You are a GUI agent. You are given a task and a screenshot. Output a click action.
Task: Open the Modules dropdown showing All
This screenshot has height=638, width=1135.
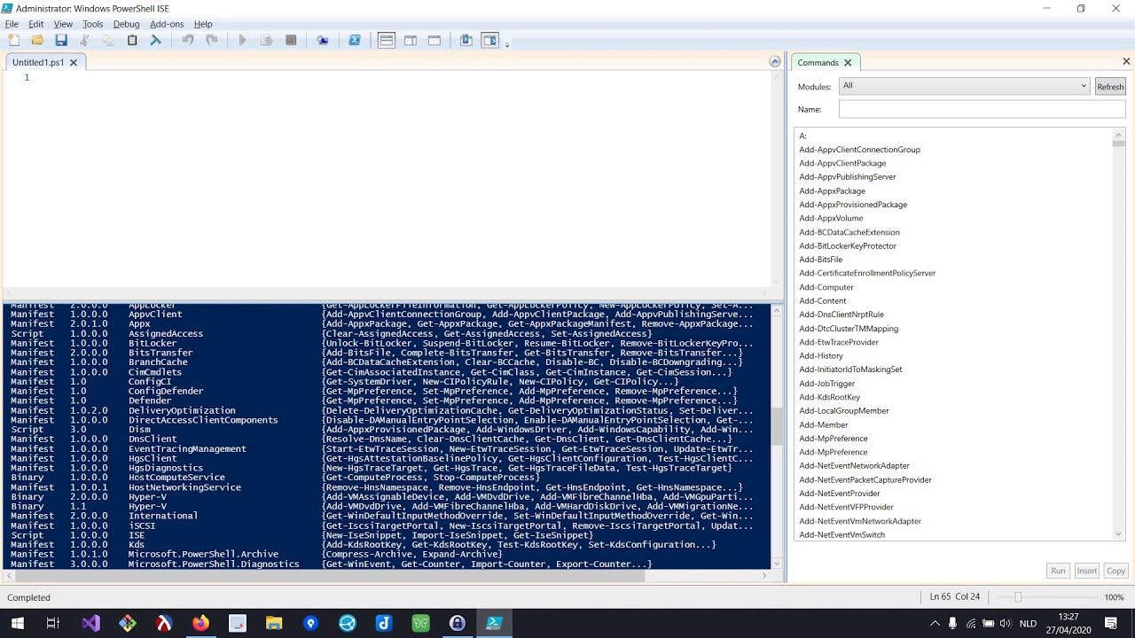point(965,86)
